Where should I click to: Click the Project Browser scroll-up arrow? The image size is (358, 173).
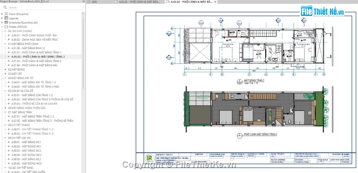pyautogui.click(x=83, y=14)
